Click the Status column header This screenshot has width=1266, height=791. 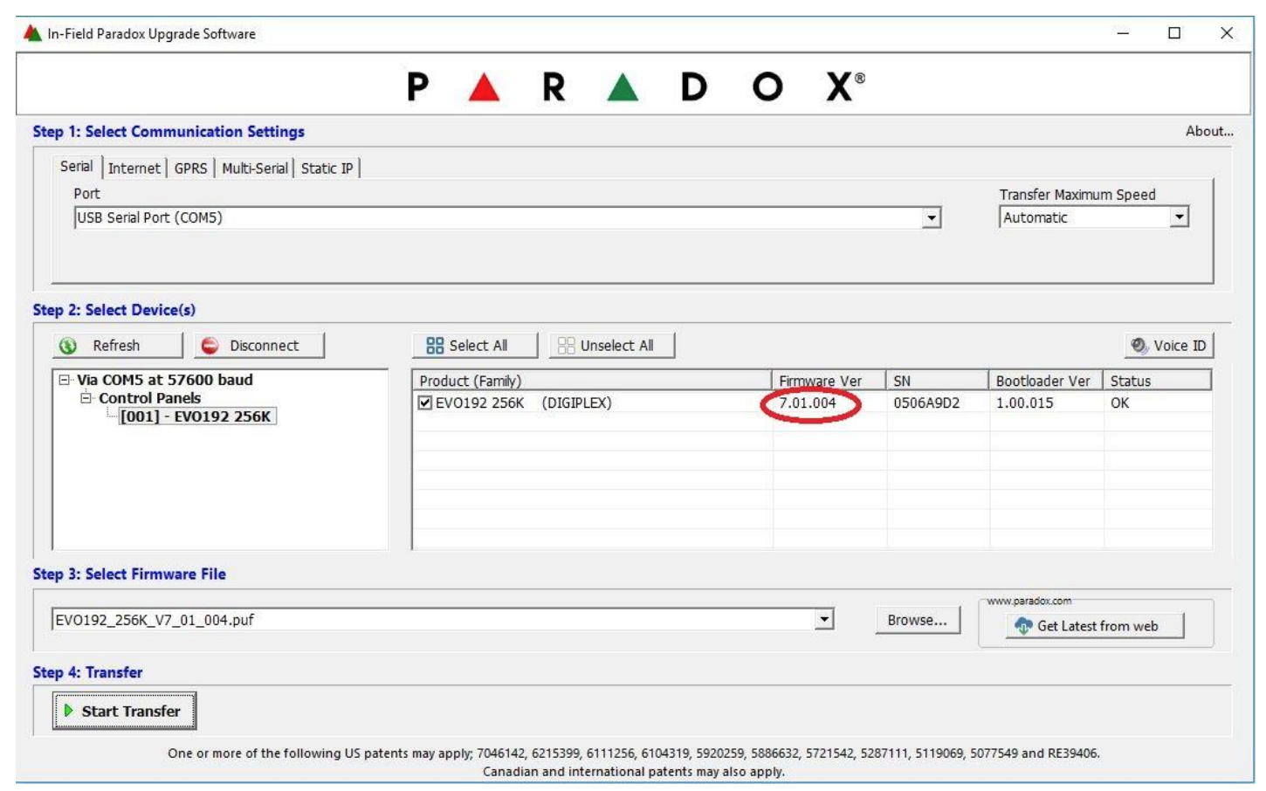pos(1157,381)
